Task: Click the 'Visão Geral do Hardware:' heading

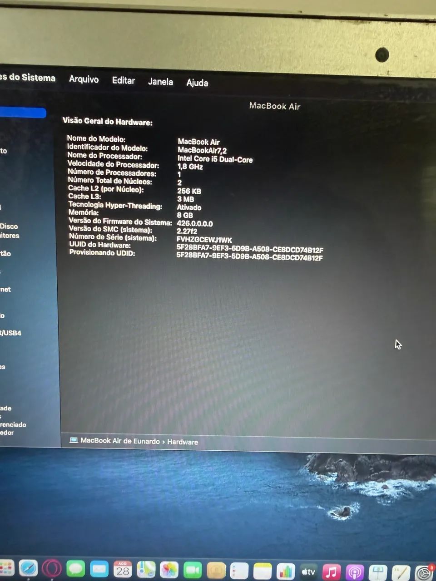Action: (107, 122)
